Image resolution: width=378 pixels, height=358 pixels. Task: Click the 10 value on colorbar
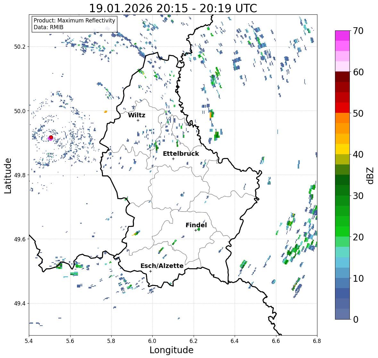coord(358,278)
